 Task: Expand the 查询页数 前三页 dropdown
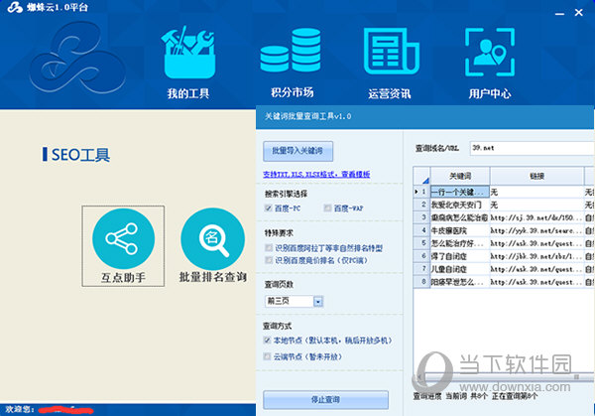coord(318,301)
